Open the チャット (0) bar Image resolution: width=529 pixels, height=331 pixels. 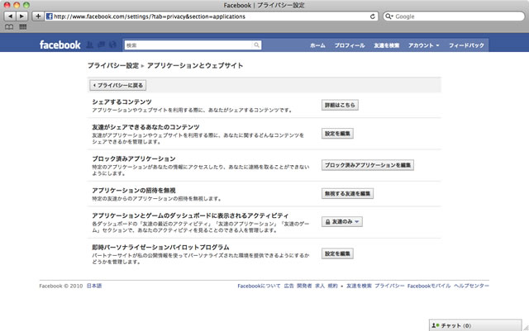pos(475,325)
